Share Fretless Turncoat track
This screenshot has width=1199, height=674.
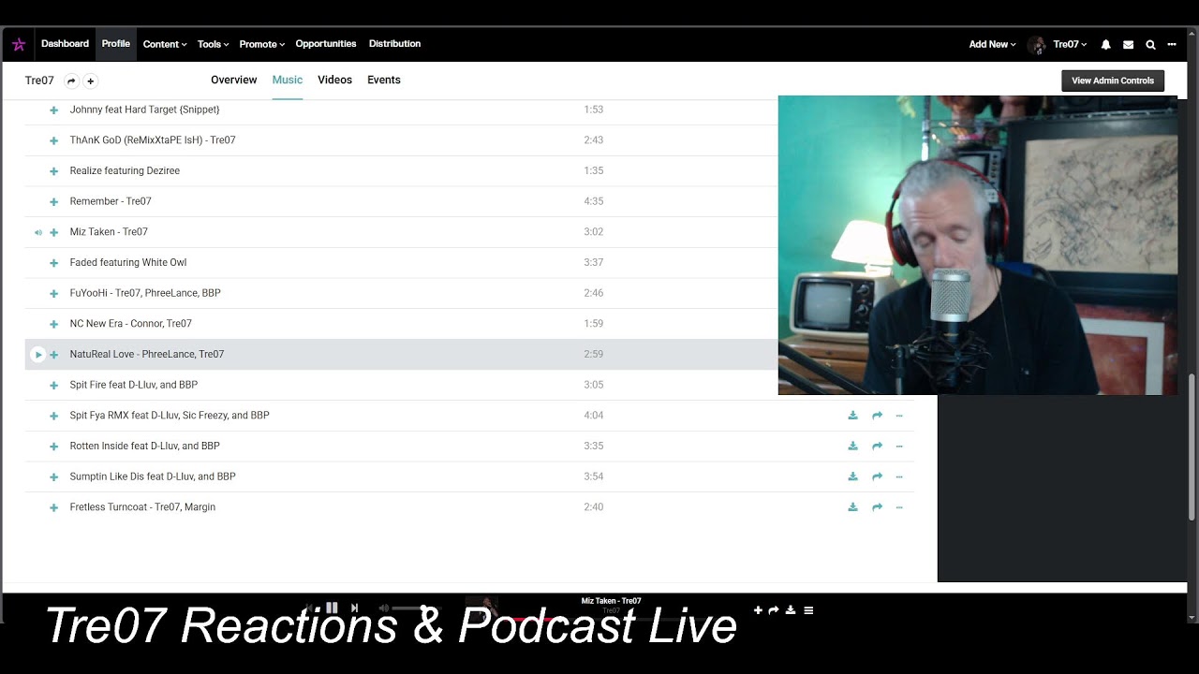coord(877,507)
